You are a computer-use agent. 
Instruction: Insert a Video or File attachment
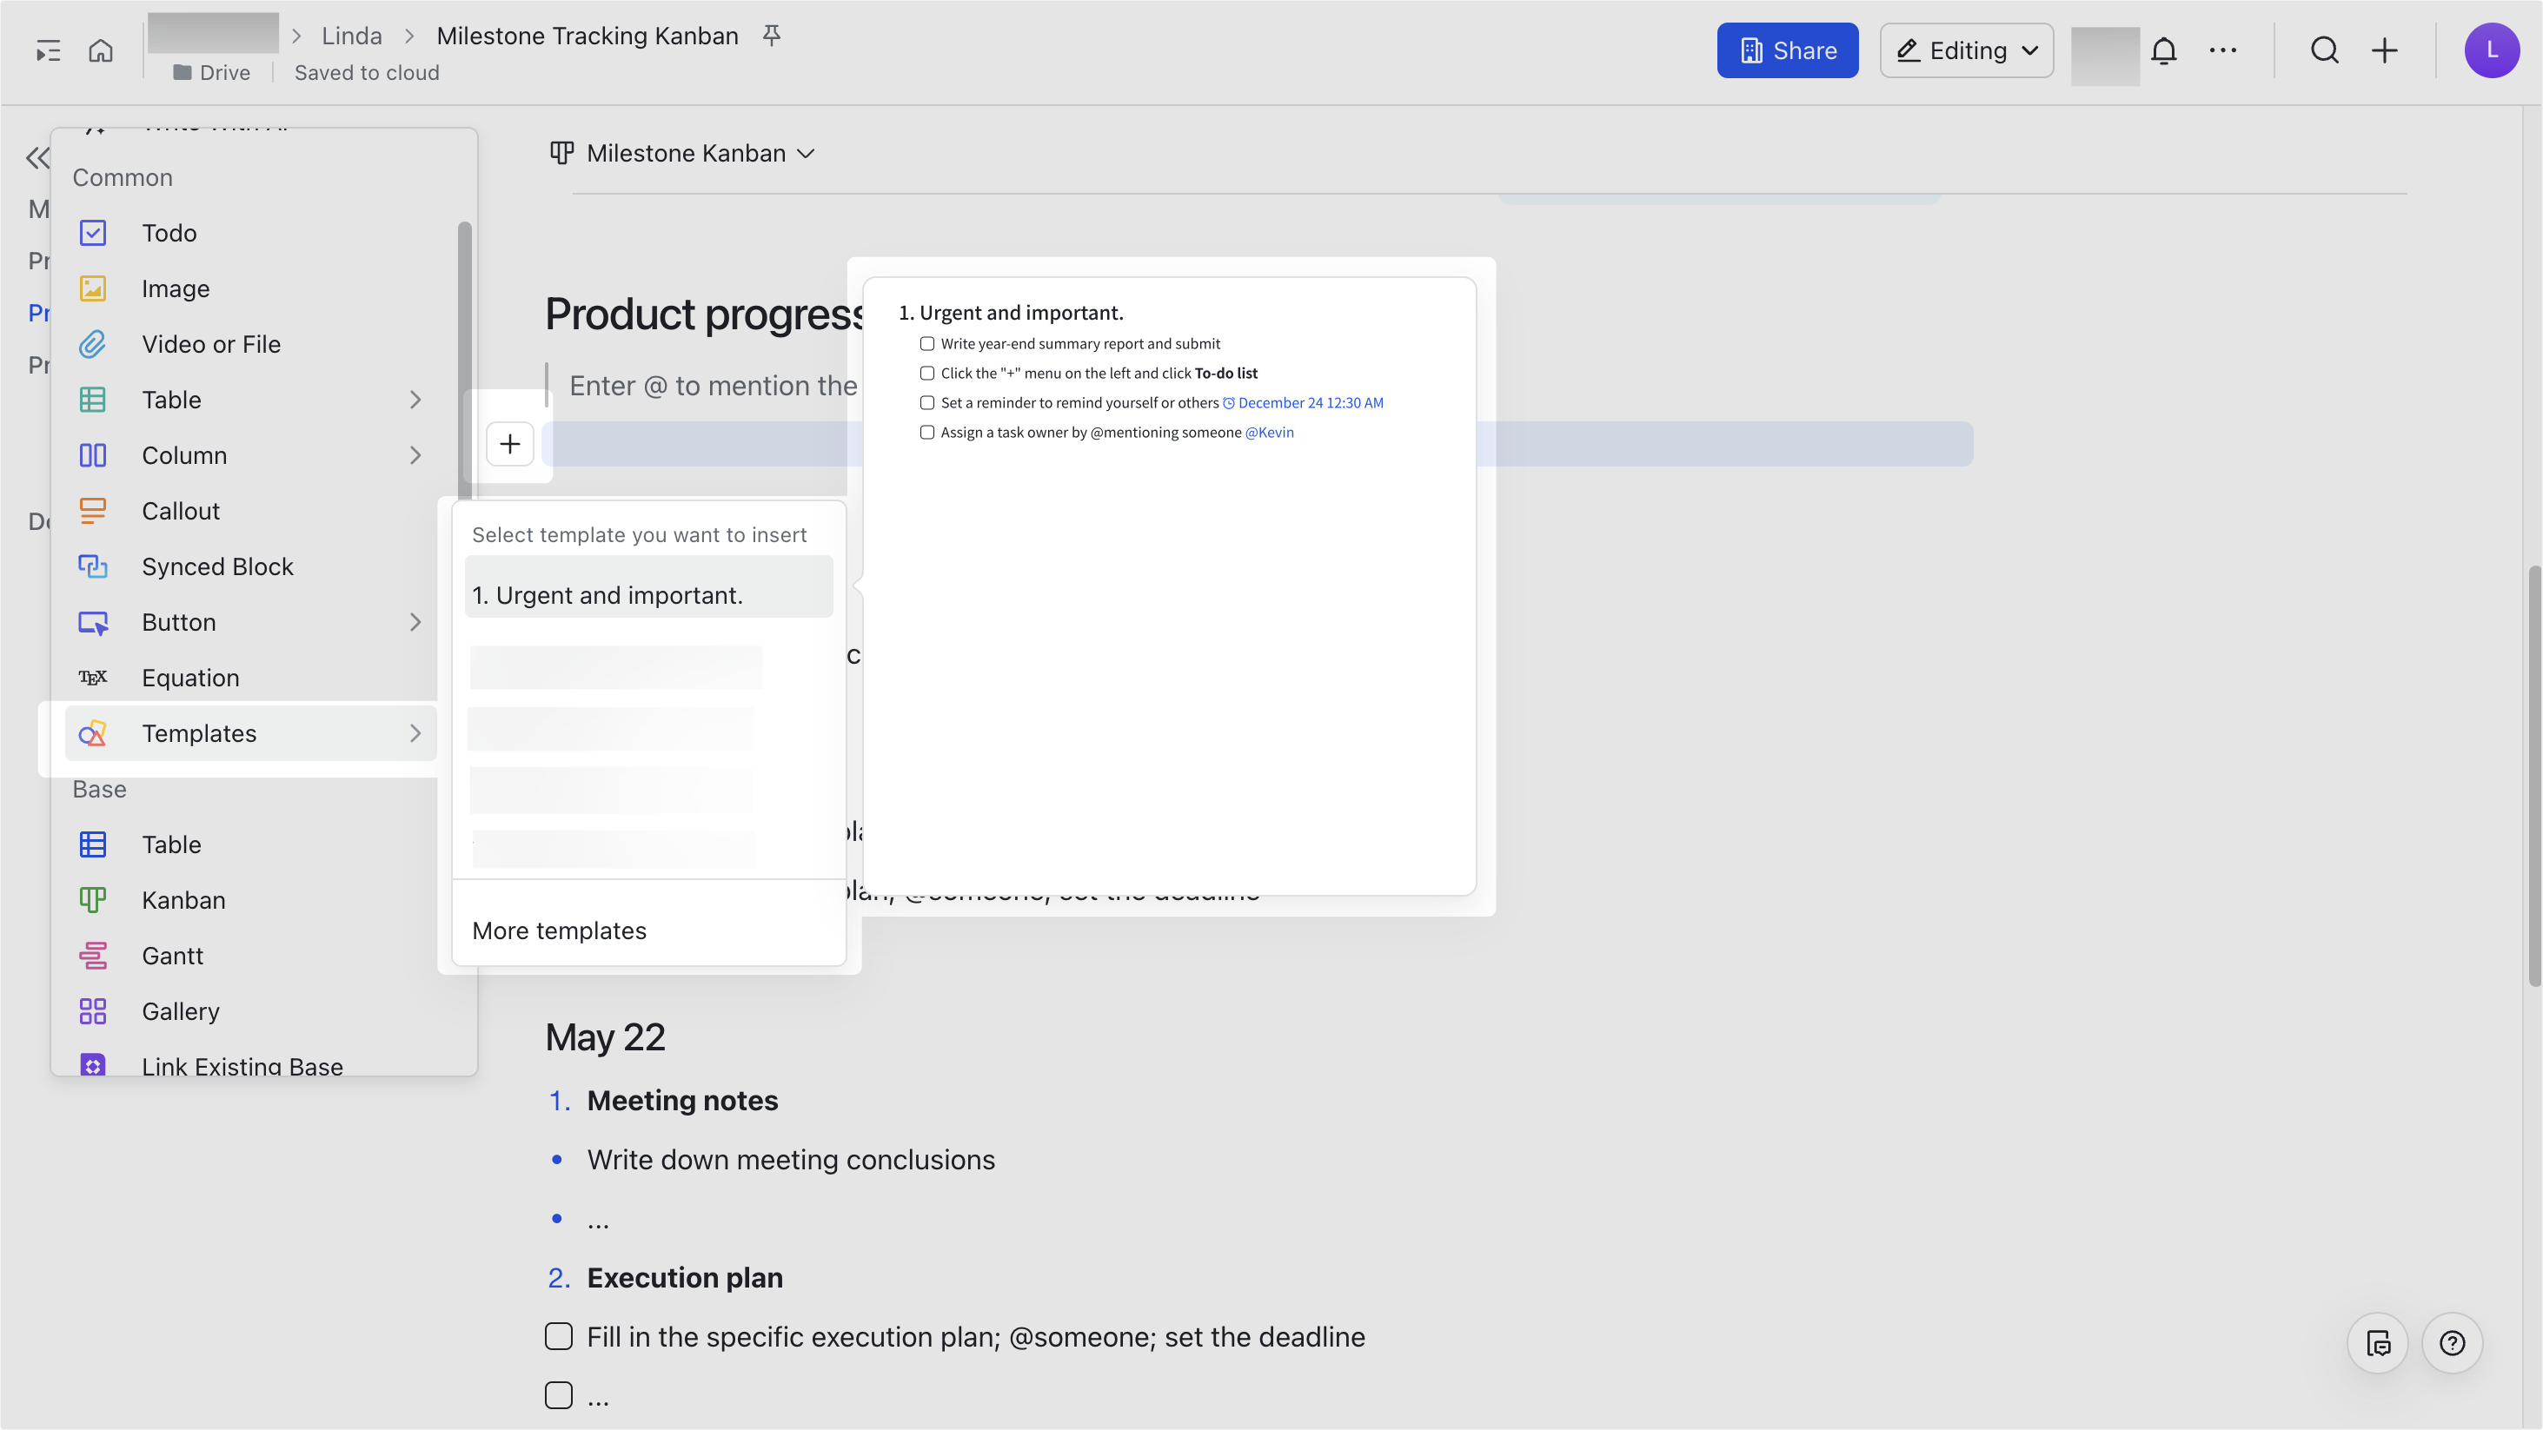click(251, 344)
